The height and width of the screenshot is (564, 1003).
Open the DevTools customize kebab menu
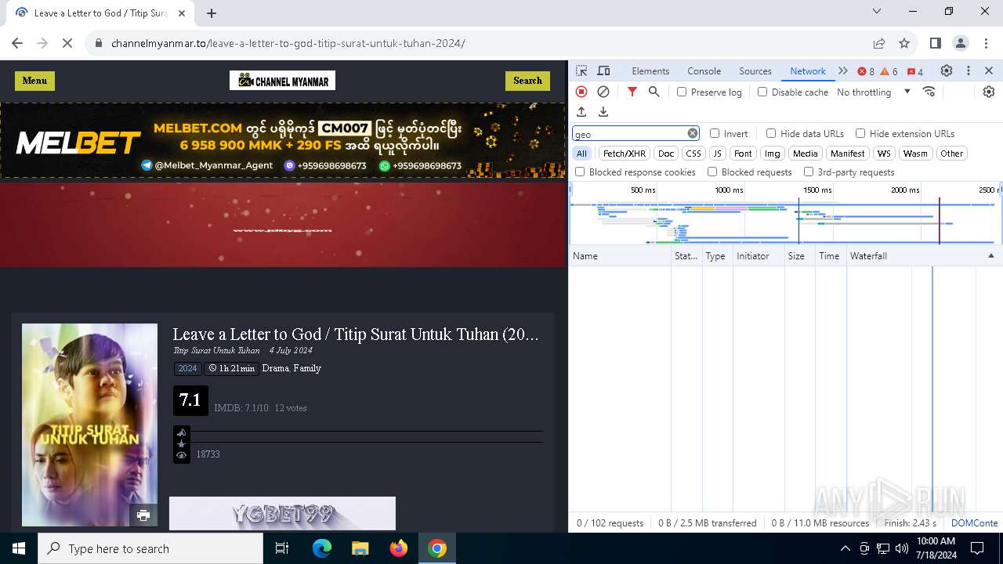(x=969, y=70)
